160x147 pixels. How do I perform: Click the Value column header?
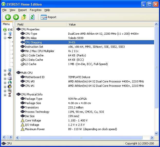click(x=110, y=24)
